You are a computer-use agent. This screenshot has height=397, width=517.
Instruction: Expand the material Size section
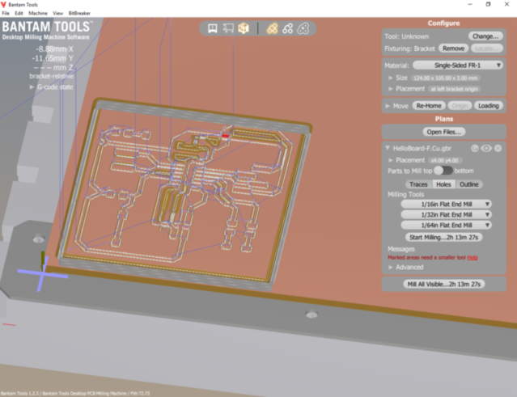point(391,78)
